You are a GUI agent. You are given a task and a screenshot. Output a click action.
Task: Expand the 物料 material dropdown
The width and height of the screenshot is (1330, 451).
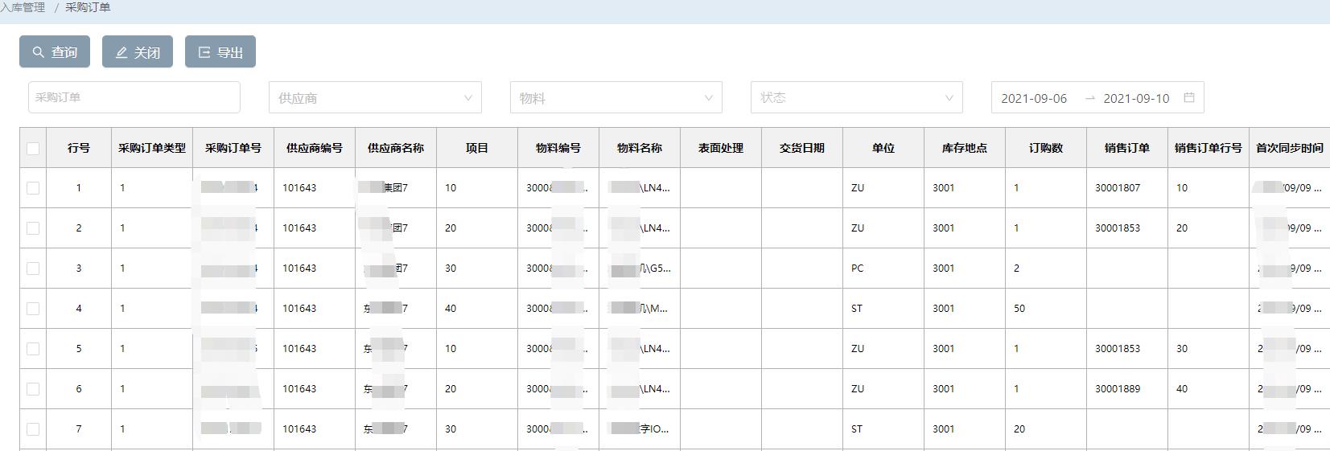point(616,97)
